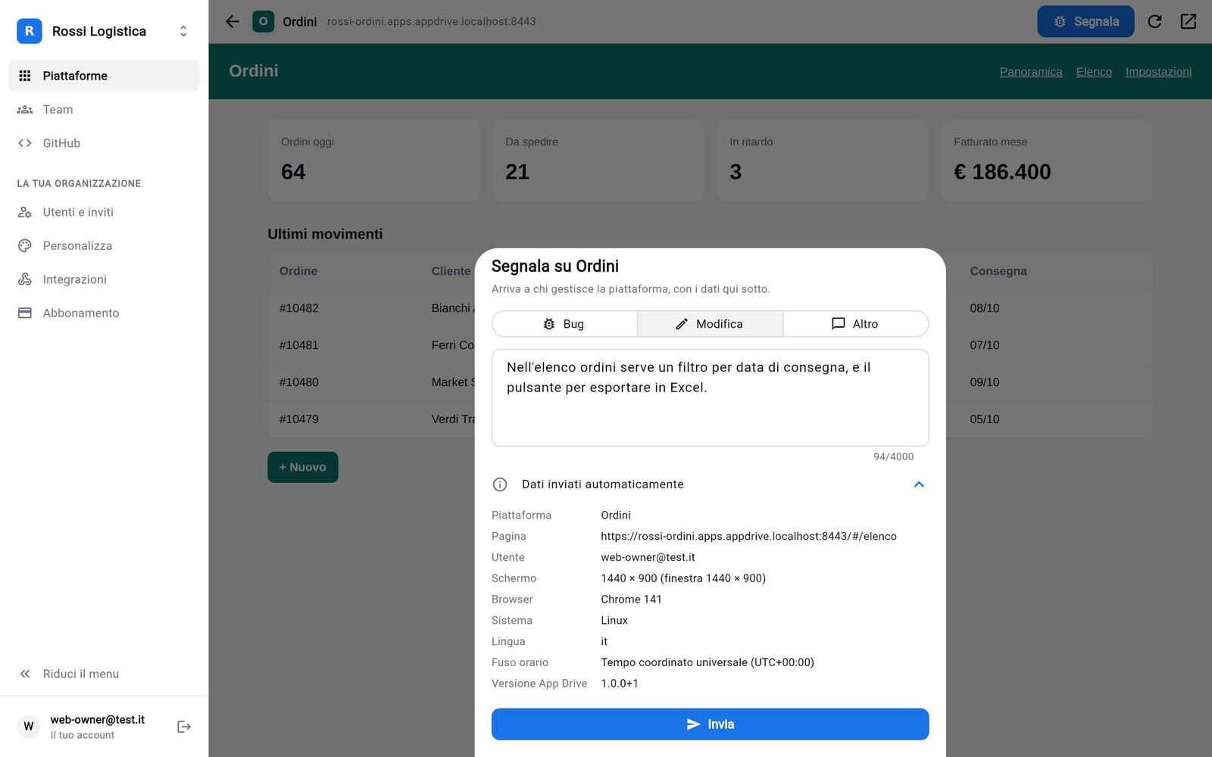Open the Impostazioni link

pos(1158,72)
